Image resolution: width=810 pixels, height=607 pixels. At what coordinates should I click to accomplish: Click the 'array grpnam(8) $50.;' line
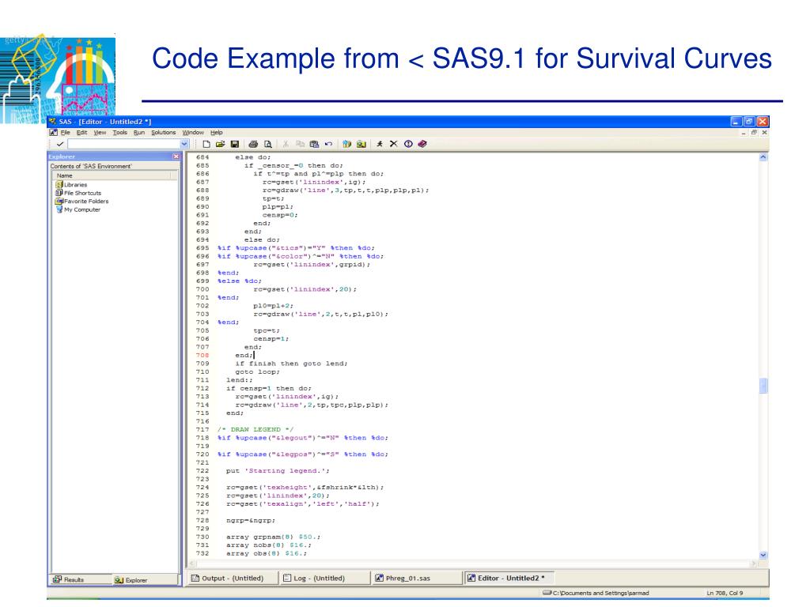click(273, 537)
